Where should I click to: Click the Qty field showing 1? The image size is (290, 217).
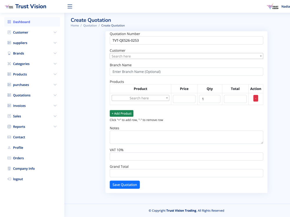point(210,99)
